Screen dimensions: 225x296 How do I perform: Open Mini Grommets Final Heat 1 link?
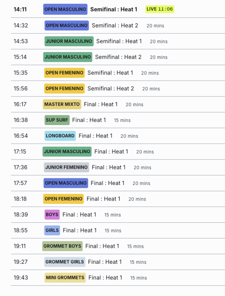[x=105, y=278]
